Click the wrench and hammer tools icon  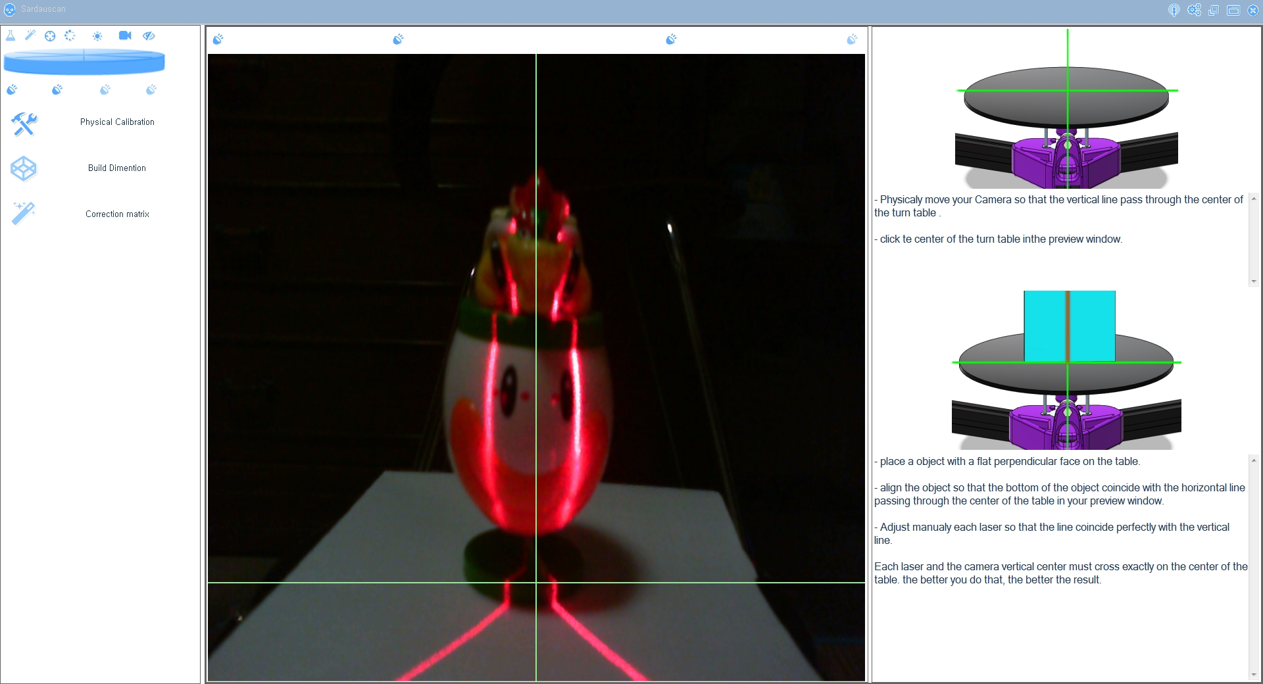point(24,124)
